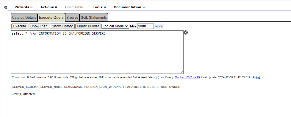Click the more options link
The width and height of the screenshot is (291, 117).
click(159, 26)
